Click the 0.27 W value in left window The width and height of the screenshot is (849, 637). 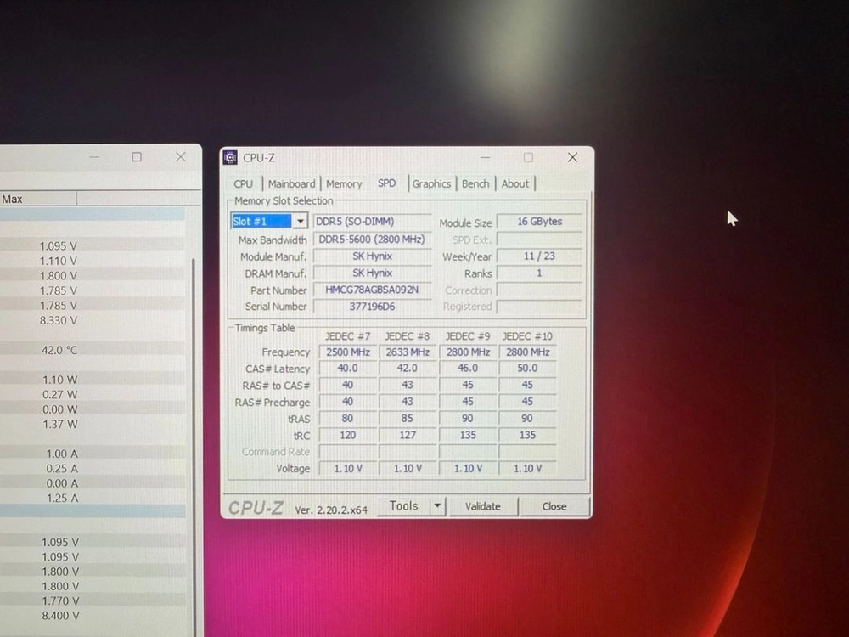[x=60, y=395]
